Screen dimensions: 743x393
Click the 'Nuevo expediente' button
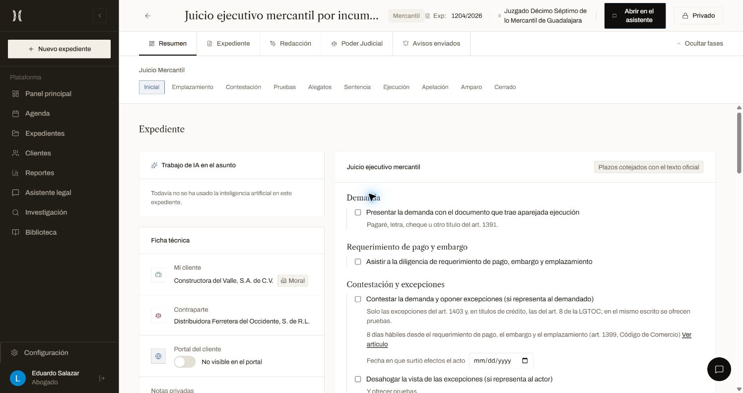pos(59,49)
